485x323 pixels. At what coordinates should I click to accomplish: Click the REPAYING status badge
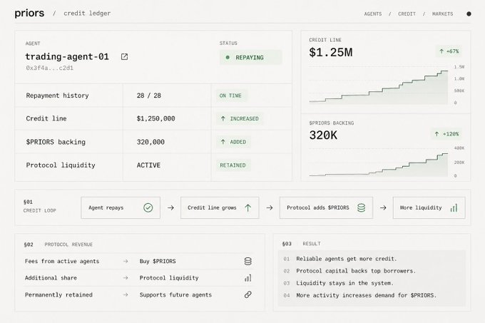point(250,57)
